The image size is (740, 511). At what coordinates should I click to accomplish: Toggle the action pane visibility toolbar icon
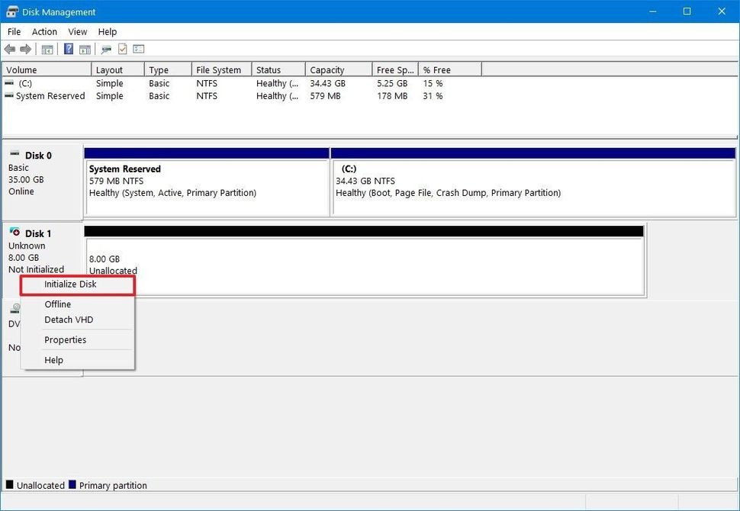coord(85,49)
